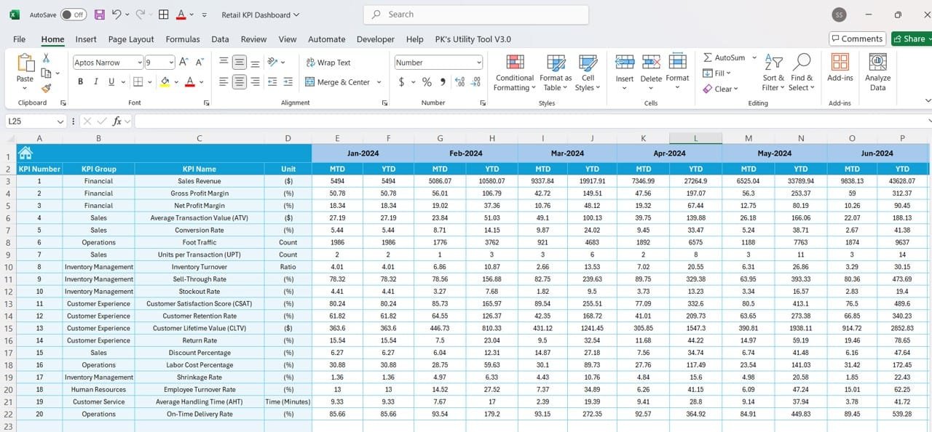Click the home icon in cell A1
Screen dimensions: 932x432
coord(25,153)
